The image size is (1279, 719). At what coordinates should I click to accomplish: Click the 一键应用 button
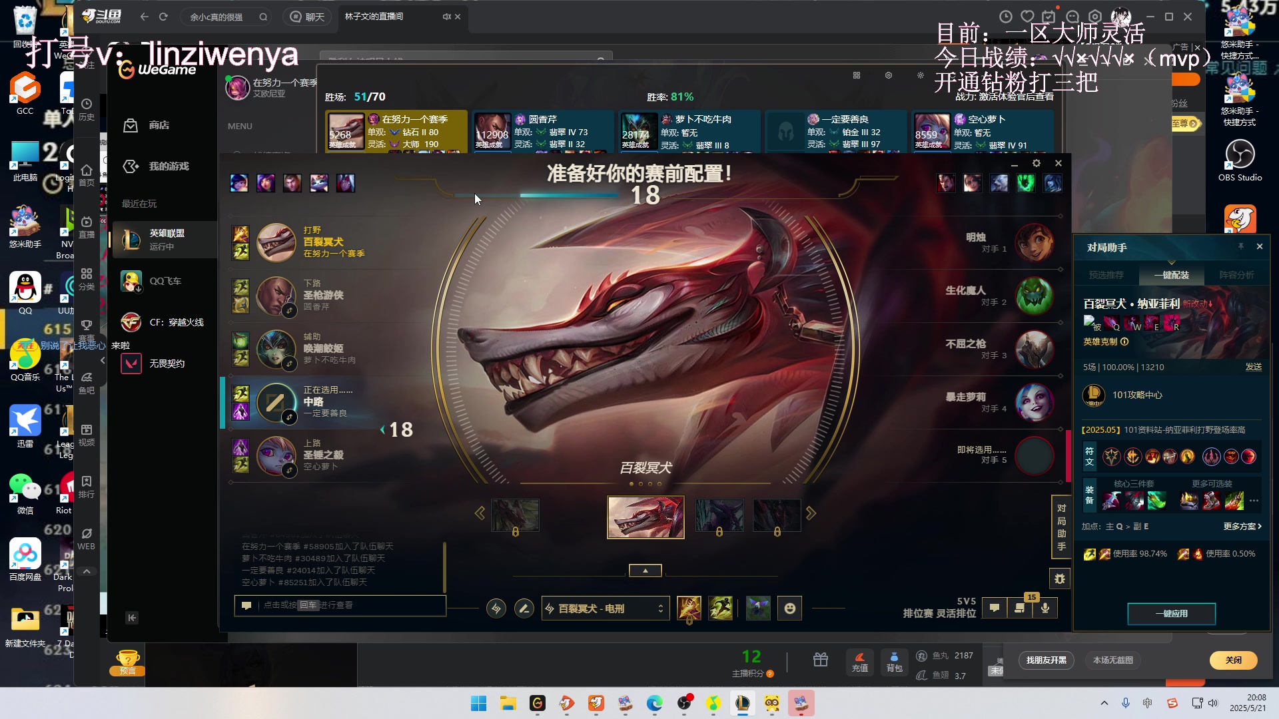click(x=1171, y=614)
